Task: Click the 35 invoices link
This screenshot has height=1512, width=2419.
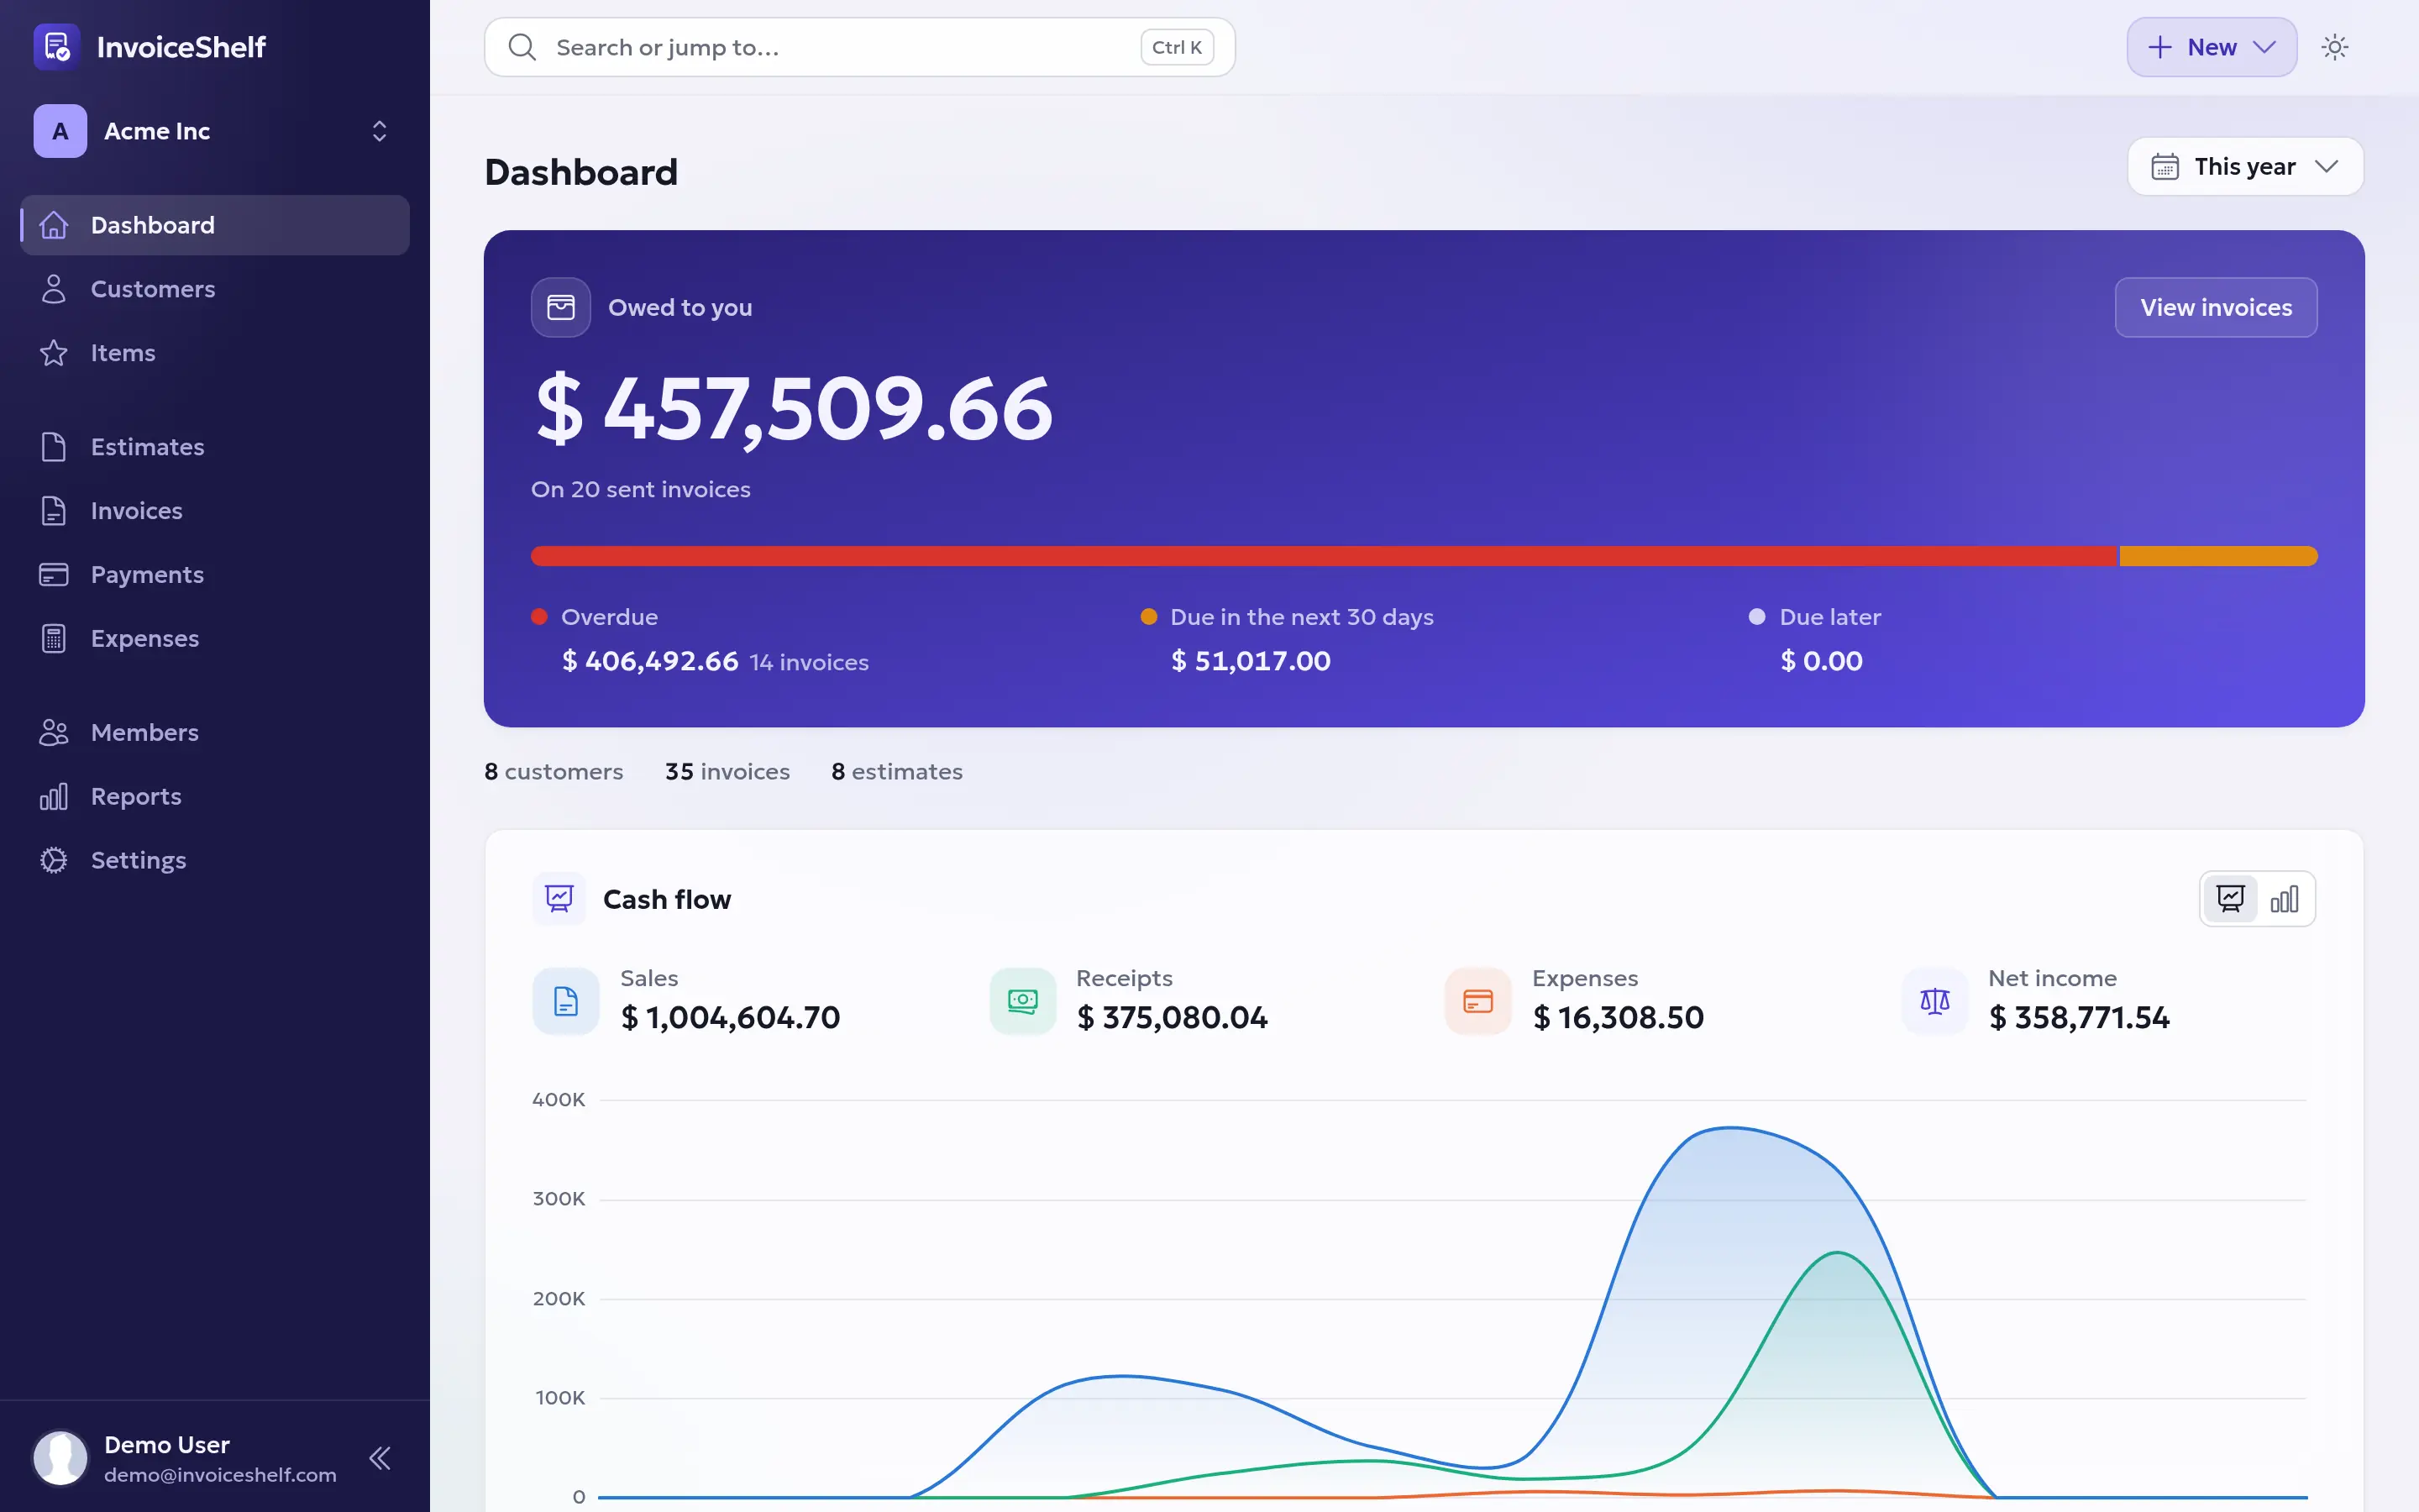Action: point(727,772)
